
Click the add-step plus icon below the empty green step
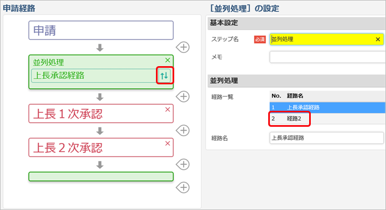point(183,187)
